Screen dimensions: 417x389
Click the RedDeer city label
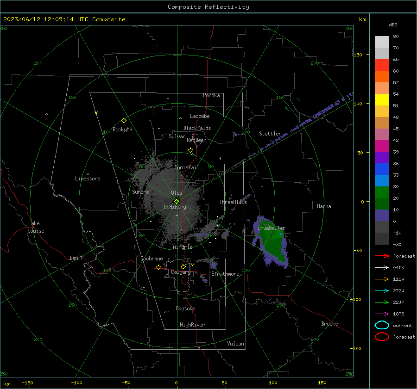click(x=196, y=140)
